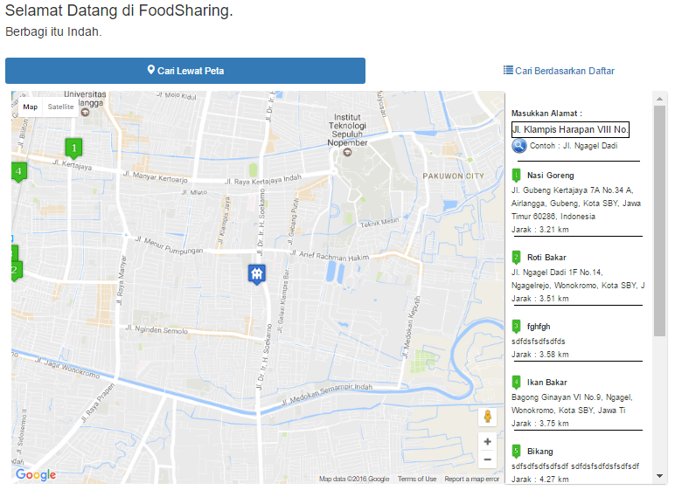Click the Map data ©2016 Google text
The height and width of the screenshot is (490, 675).
click(x=354, y=479)
